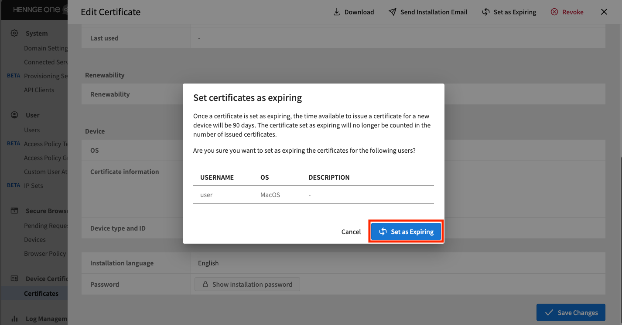Click Set as Expiring in the header toolbar
Viewport: 622px width, 325px height.
[509, 12]
